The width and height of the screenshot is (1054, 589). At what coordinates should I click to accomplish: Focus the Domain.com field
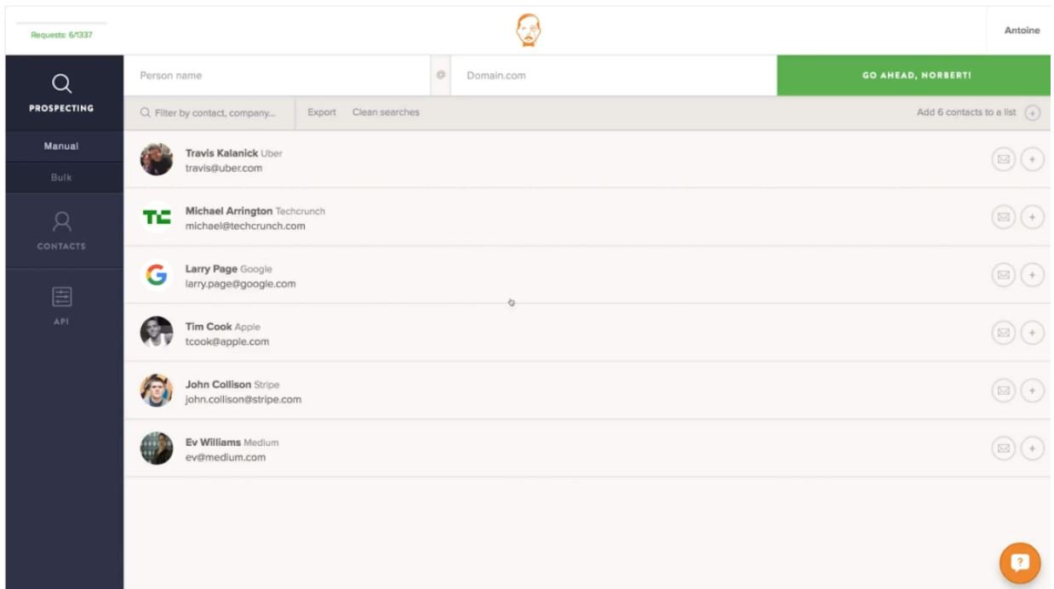(614, 76)
